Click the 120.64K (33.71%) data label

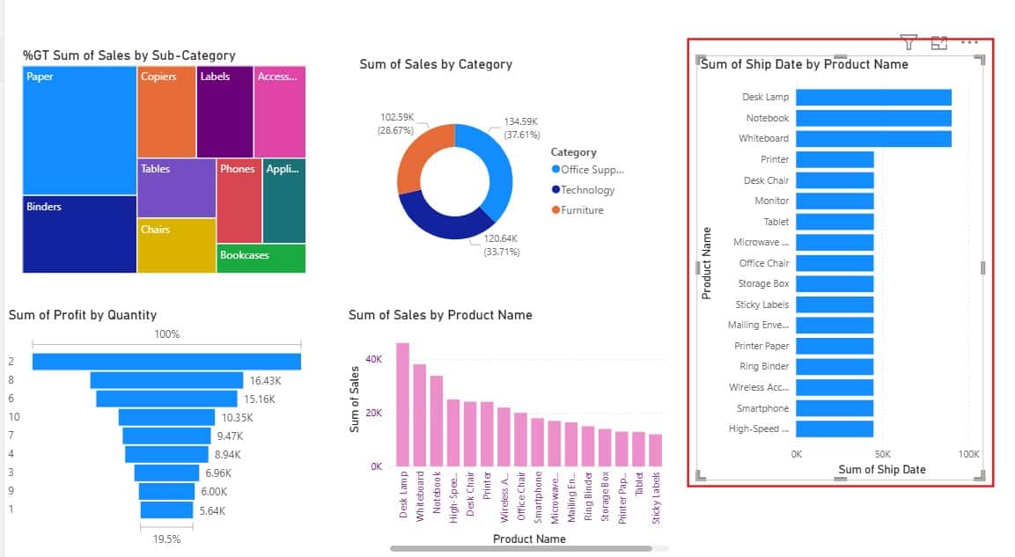pos(501,246)
